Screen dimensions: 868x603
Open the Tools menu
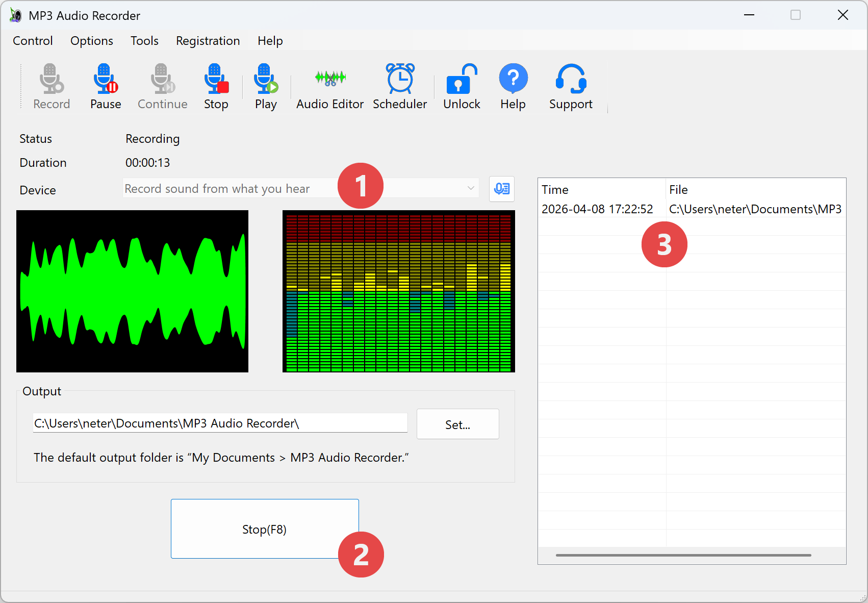click(x=144, y=41)
